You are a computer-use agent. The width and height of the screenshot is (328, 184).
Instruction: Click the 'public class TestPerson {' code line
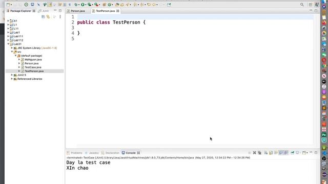[111, 22]
